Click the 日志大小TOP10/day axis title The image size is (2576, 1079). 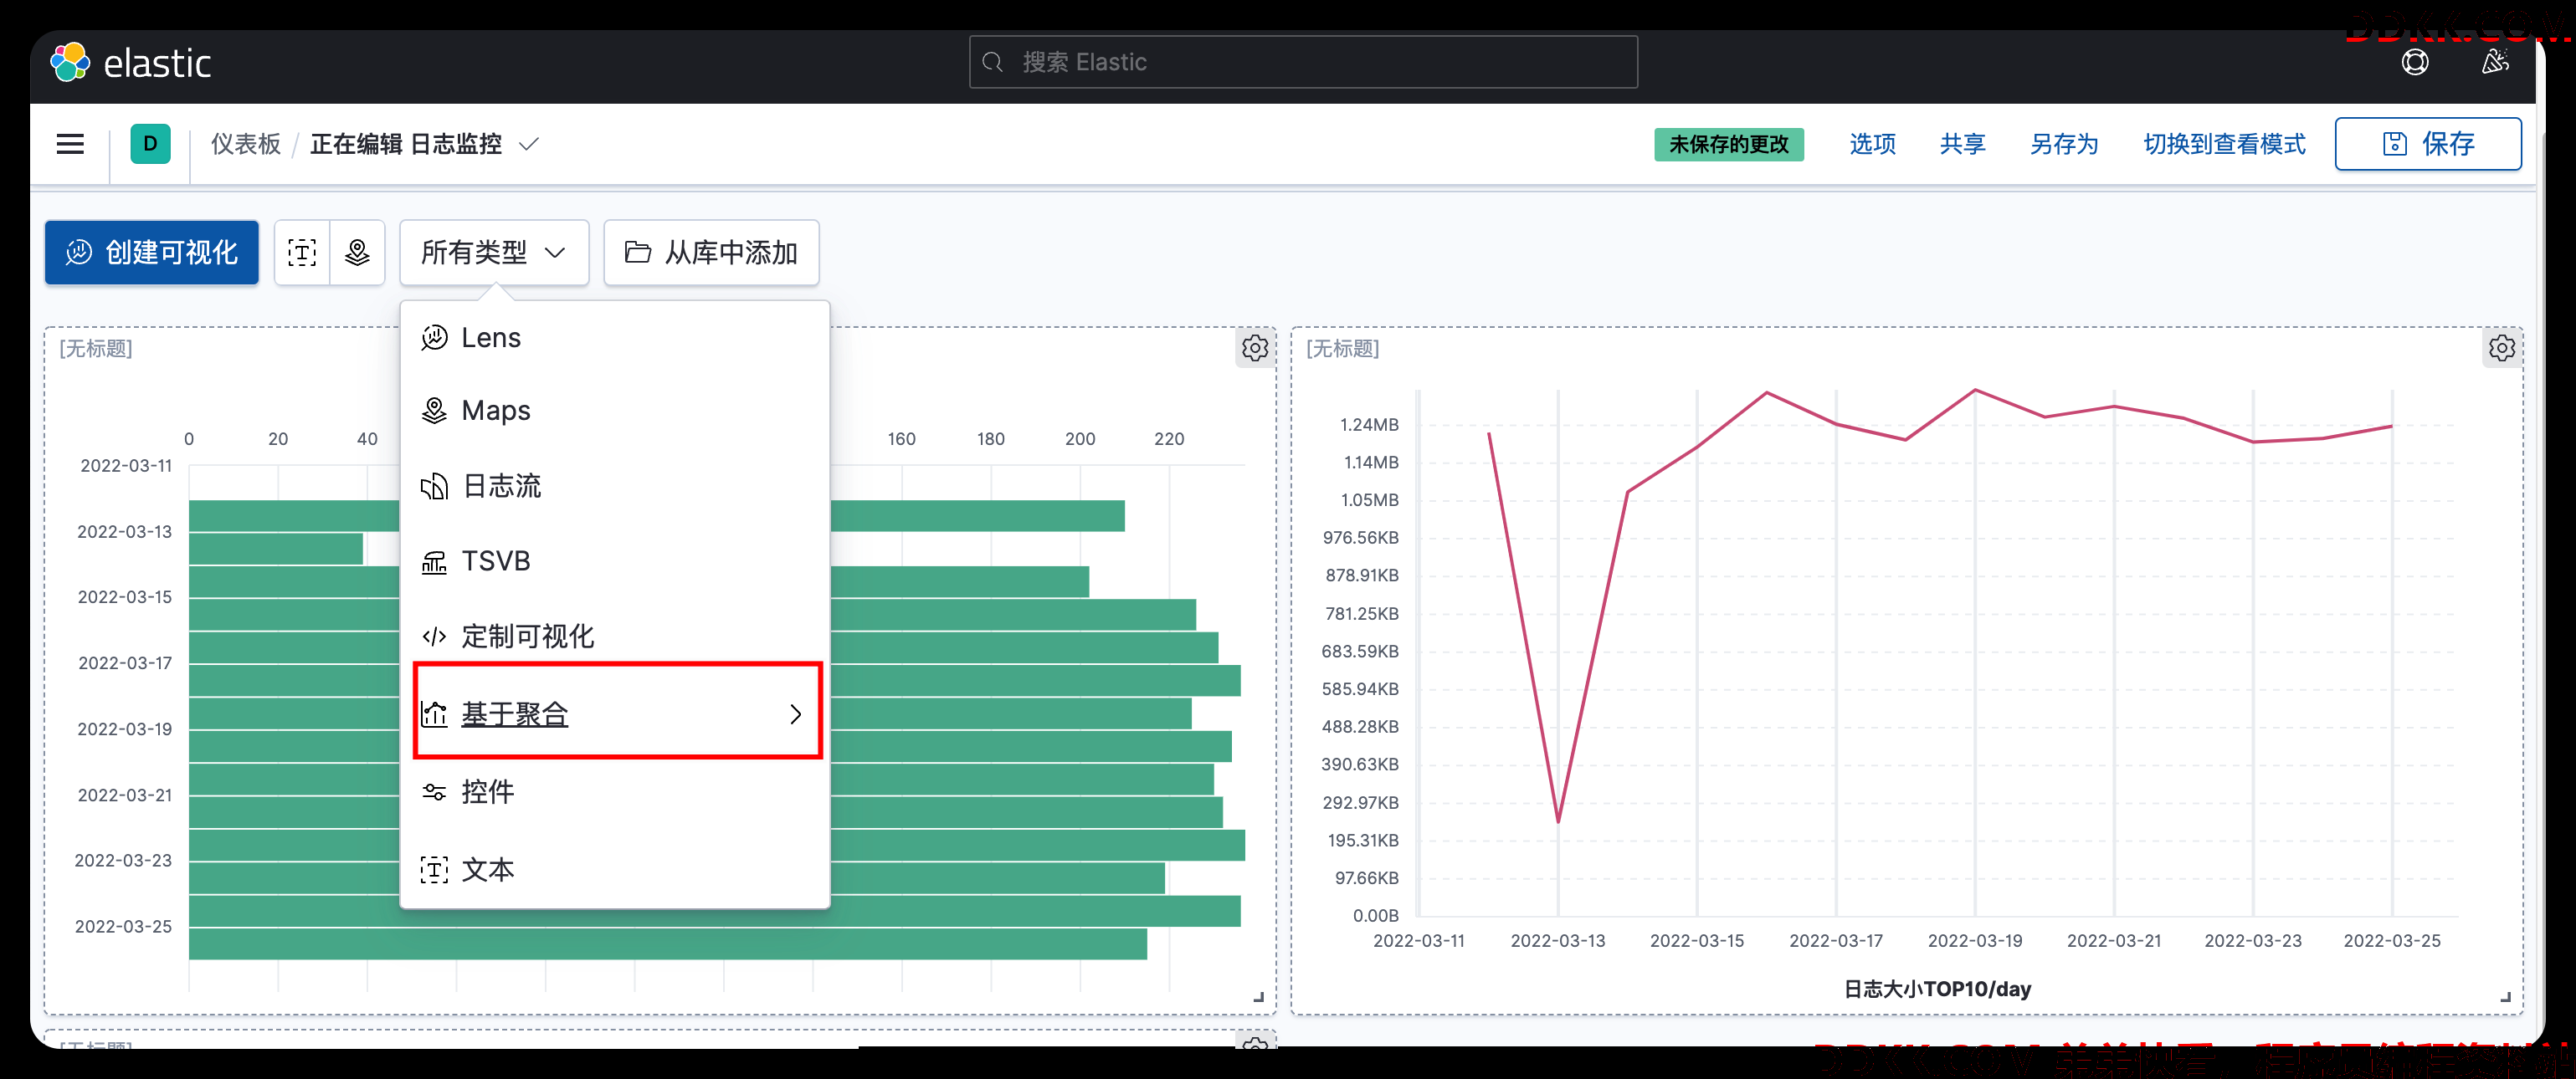(x=1937, y=989)
